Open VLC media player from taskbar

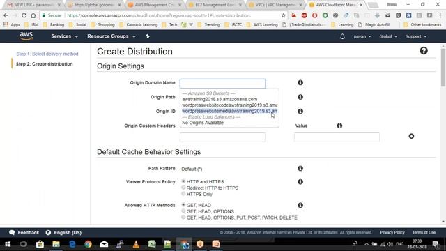click(x=136, y=244)
